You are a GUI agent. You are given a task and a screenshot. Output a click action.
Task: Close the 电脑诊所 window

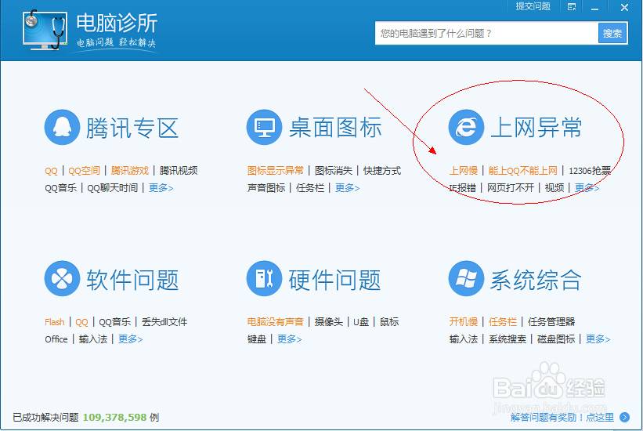[624, 7]
